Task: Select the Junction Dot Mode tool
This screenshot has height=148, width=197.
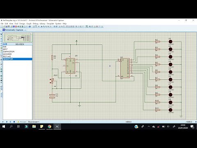Action: [x=1, y=39]
